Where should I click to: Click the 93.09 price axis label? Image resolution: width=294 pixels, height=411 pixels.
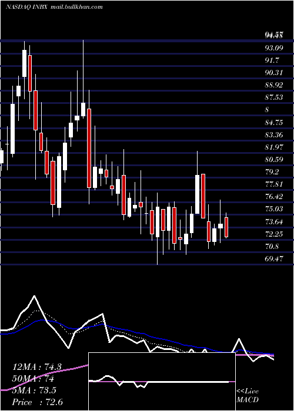point(274,48)
